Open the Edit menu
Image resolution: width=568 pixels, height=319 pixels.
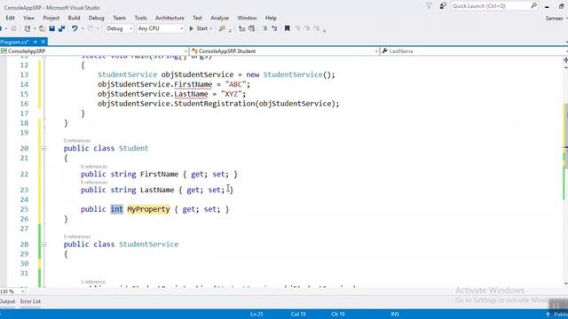(10, 18)
